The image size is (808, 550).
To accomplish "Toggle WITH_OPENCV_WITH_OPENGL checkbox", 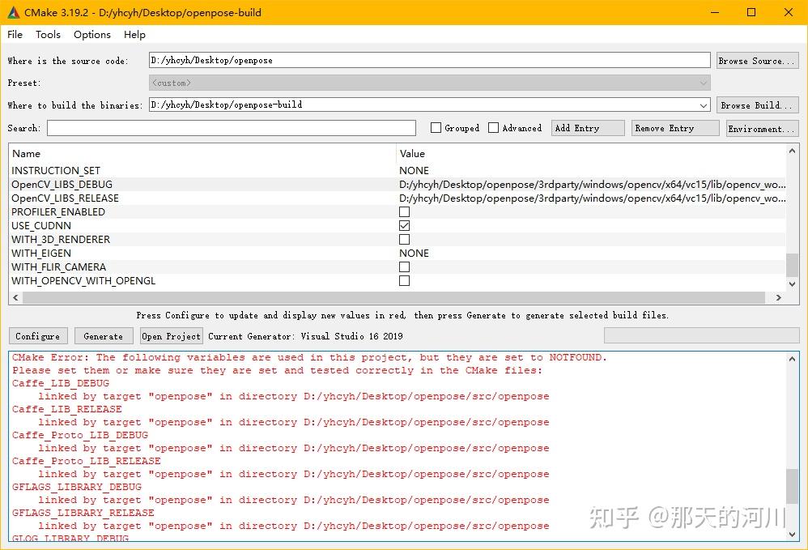I will click(405, 280).
